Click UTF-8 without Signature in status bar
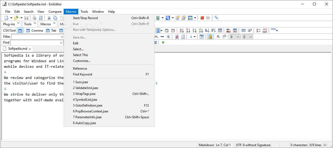Image resolution: width=333 pixels, height=148 pixels. tap(253, 145)
